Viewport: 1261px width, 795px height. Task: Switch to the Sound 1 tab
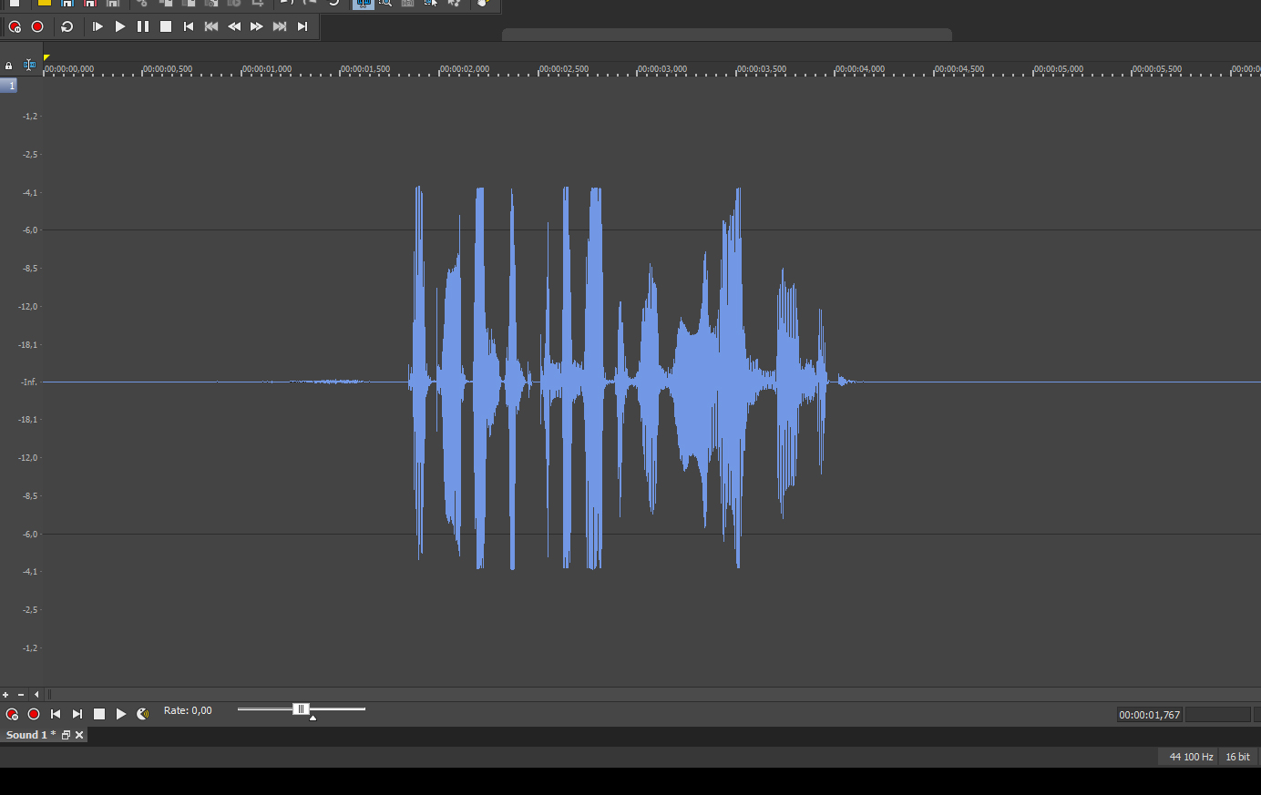click(30, 736)
